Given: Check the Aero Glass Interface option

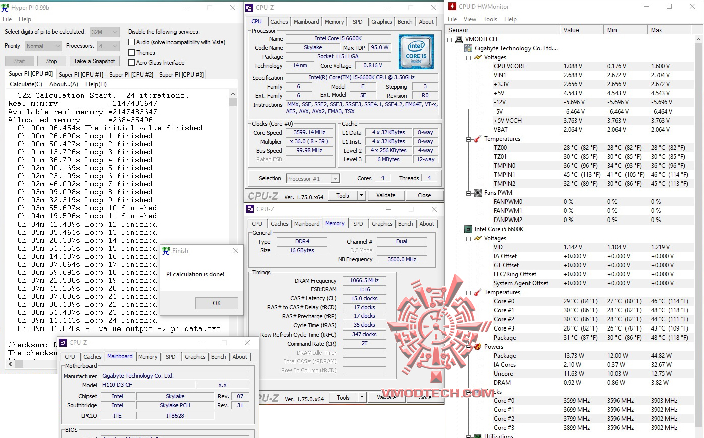Looking at the screenshot, I should pos(132,63).
